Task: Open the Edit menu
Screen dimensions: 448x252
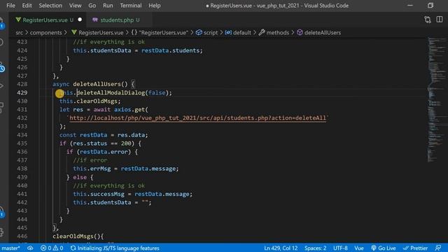Action: pyautogui.click(x=27, y=6)
